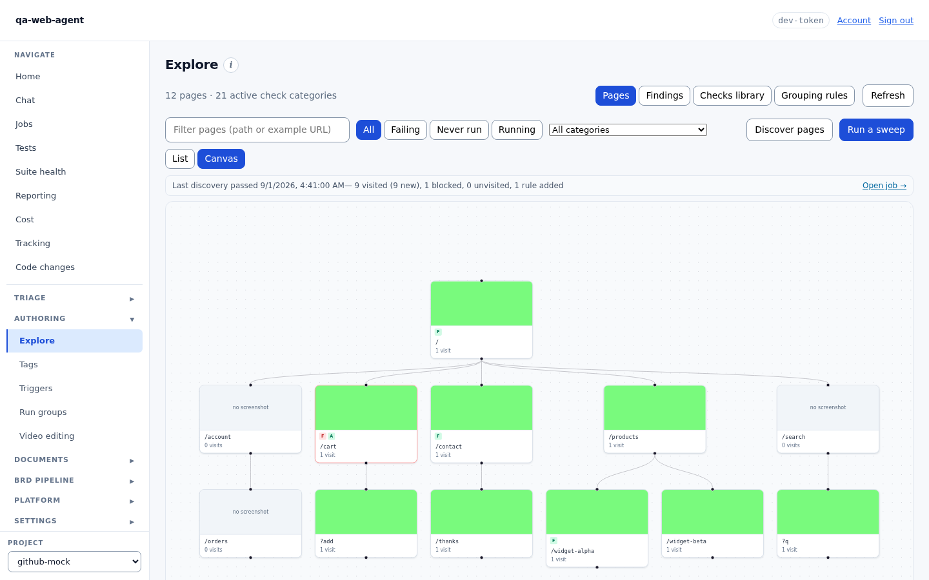The image size is (929, 580).
Task: Toggle the Running filter
Action: pyautogui.click(x=517, y=130)
